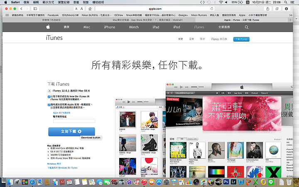Launch iTunes red music icon in Dock
299x187 pixels.
tap(144, 182)
